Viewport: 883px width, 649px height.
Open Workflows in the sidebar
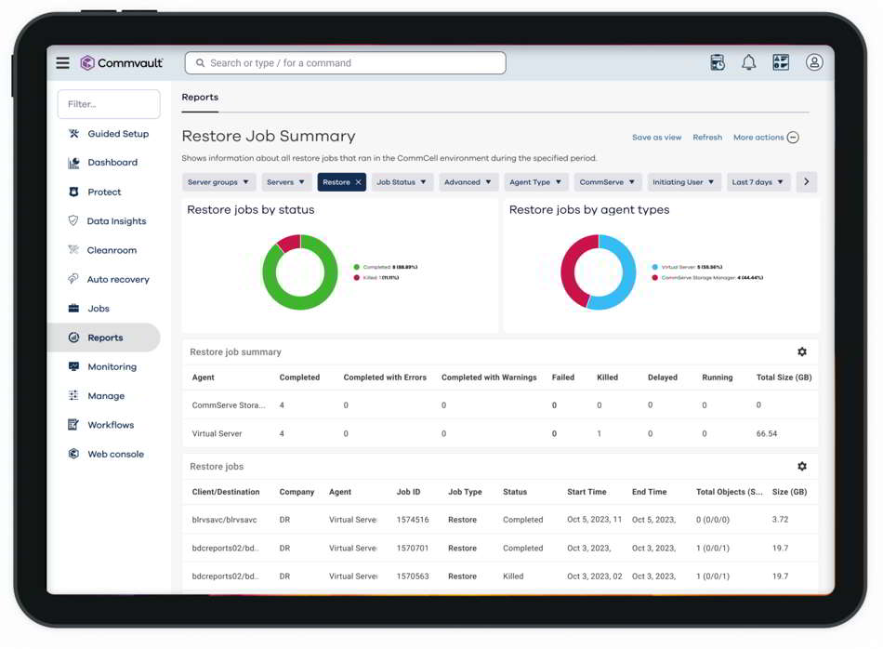pos(111,425)
